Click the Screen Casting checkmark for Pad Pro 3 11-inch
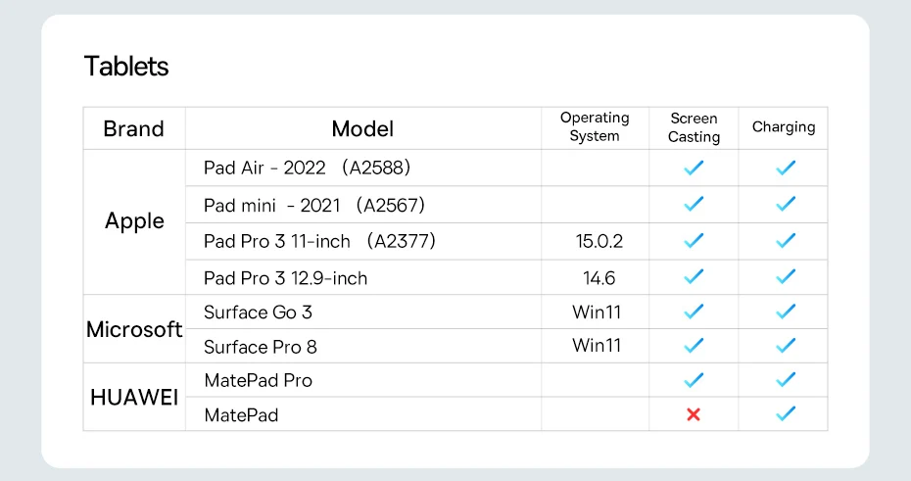The width and height of the screenshot is (911, 481). (694, 241)
